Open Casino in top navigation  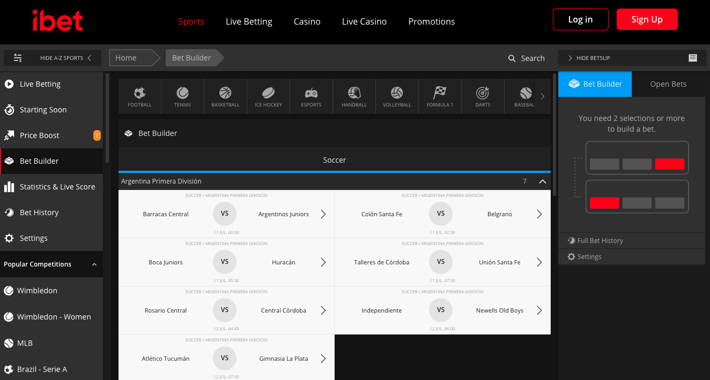(x=307, y=21)
